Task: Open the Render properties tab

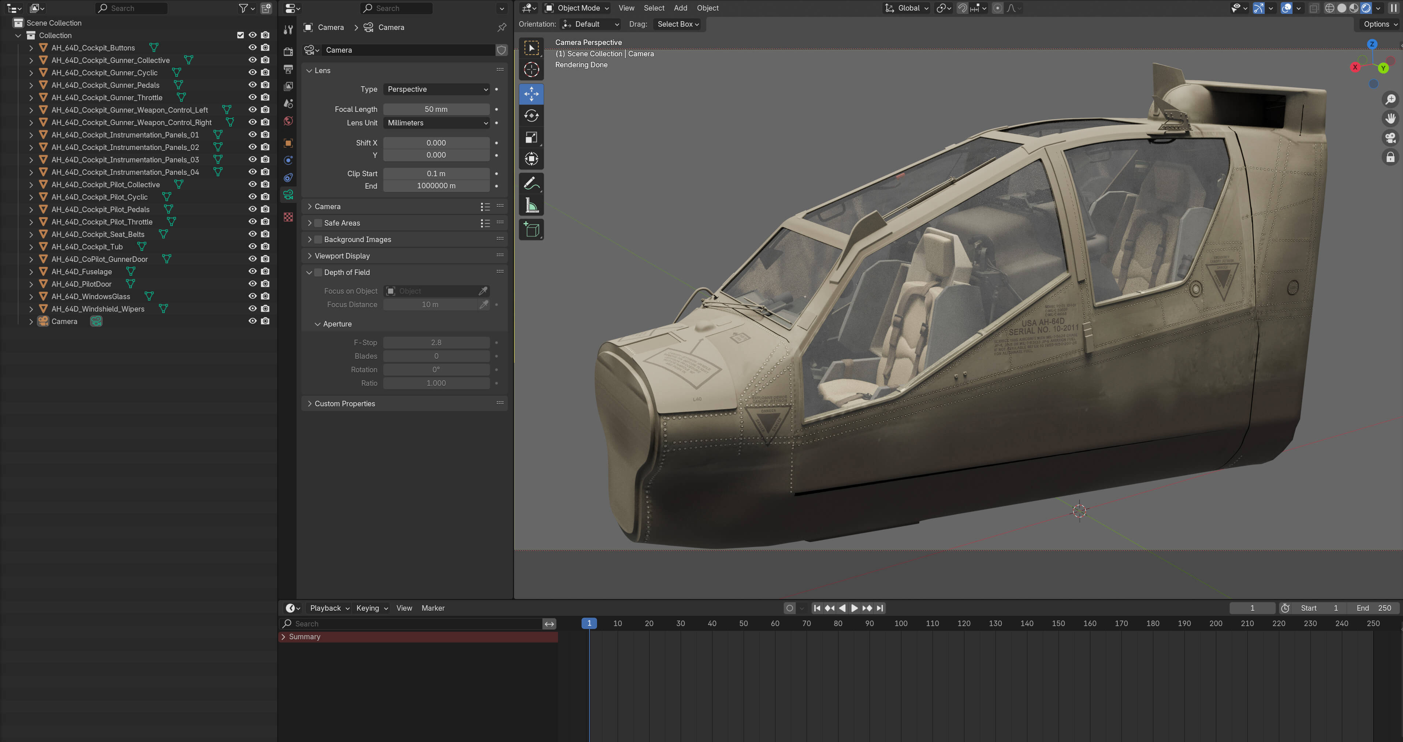Action: tap(288, 51)
